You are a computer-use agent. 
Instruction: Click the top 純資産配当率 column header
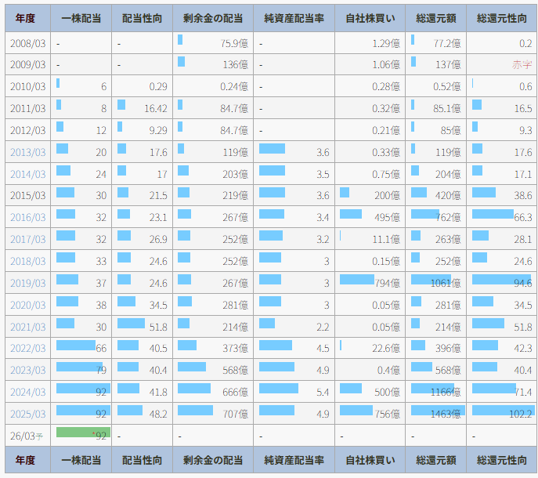coord(294,19)
